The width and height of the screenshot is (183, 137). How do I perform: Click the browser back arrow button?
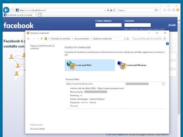click(6, 10)
